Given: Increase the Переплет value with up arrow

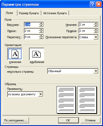Looking at the screenshot, I should [41, 36].
